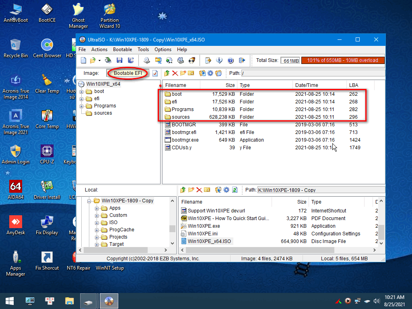Click the blue Information toolbar icon

point(219,60)
